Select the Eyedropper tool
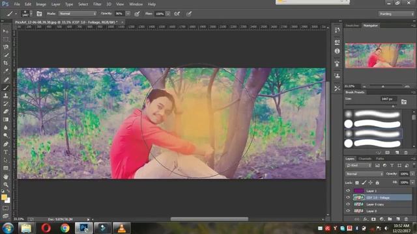Image resolution: width=417 pixels, height=234 pixels. (6, 71)
